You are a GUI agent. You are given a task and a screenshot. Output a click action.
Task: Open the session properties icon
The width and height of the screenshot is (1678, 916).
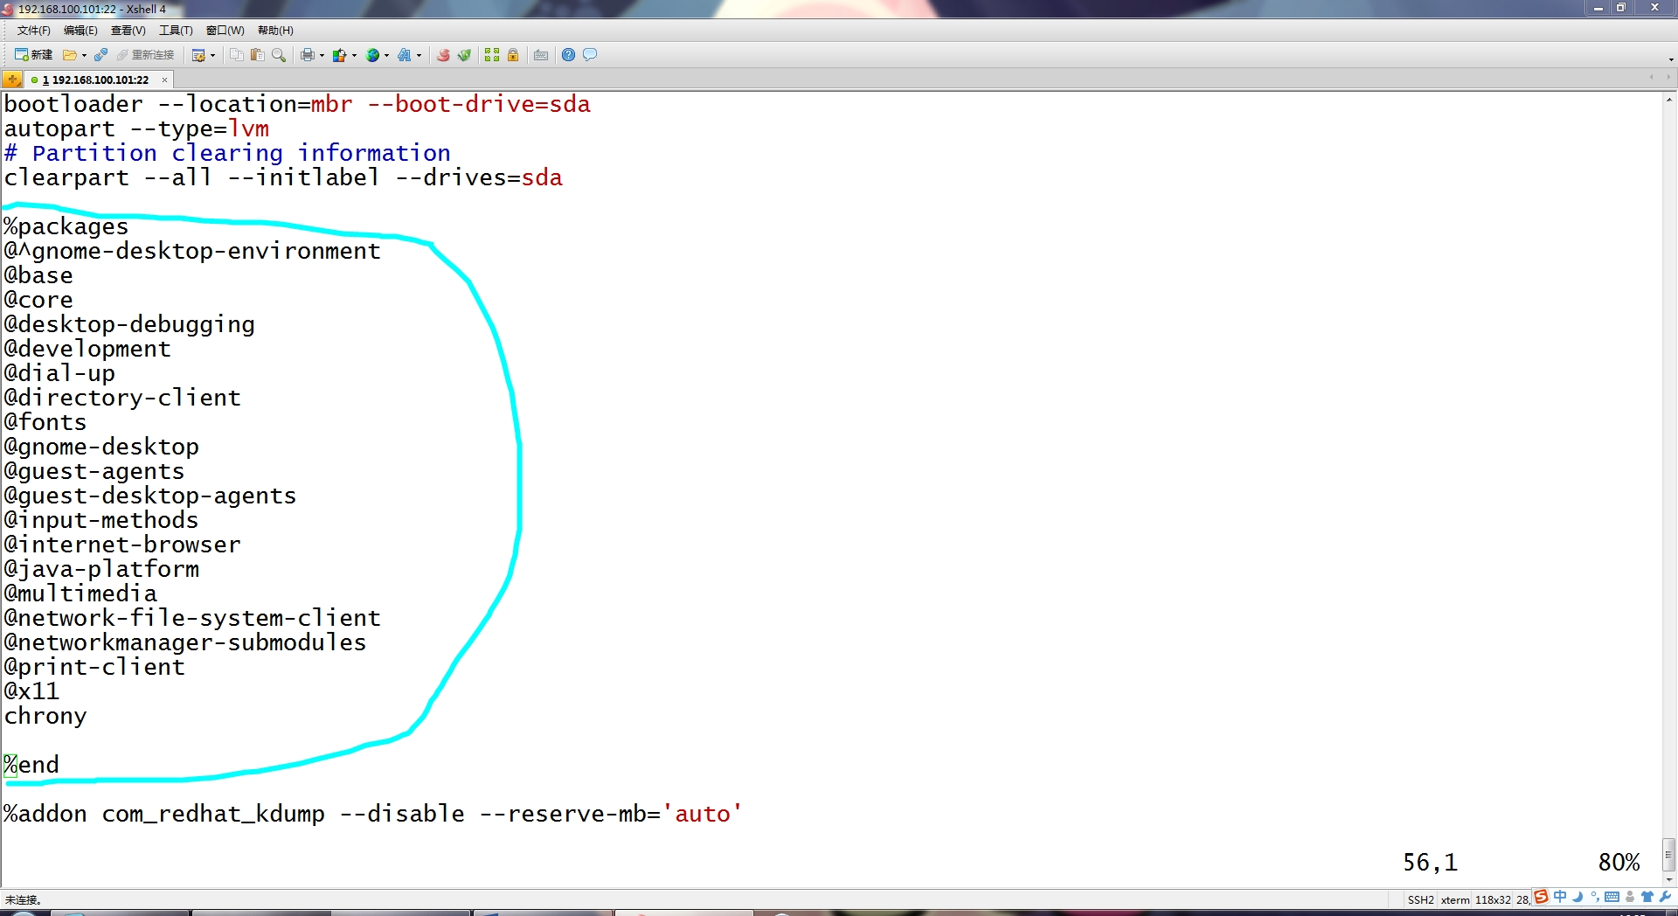tap(198, 55)
